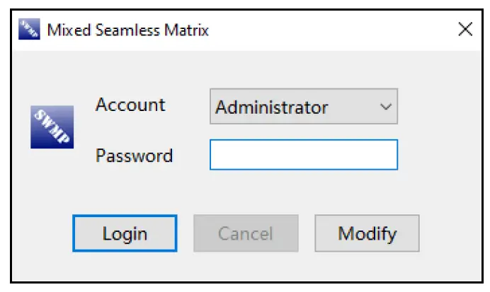Place the cursor in the empty Password box
Screen dimensions: 490x292
tap(303, 155)
